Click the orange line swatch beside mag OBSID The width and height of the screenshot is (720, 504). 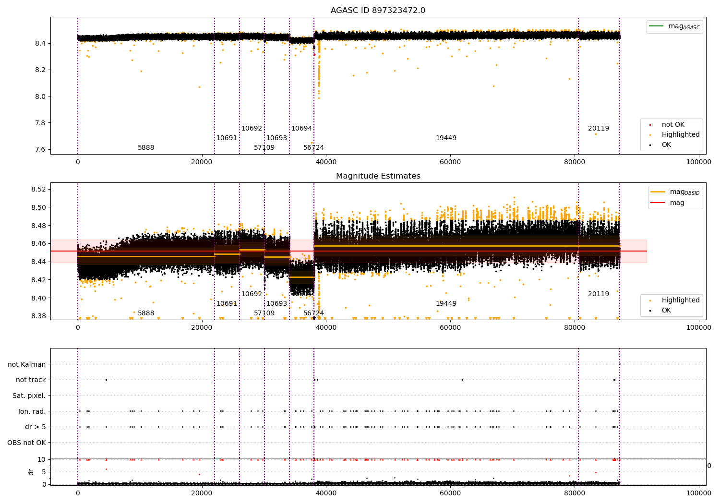point(658,192)
